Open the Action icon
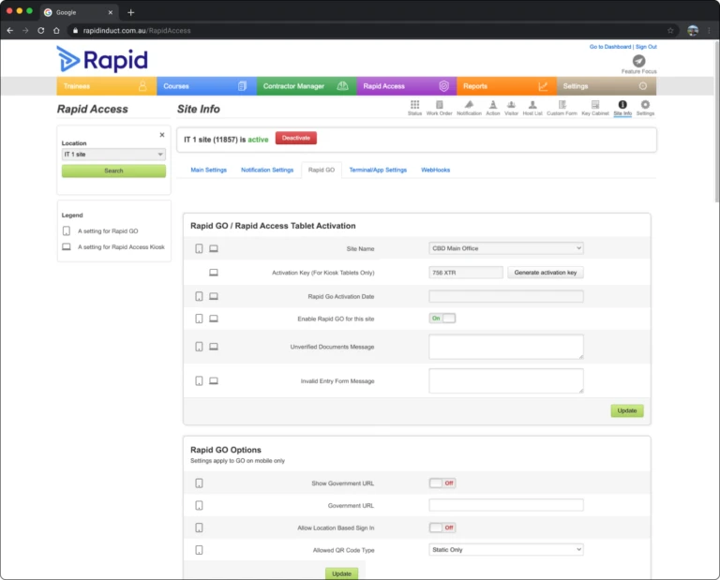The width and height of the screenshot is (720, 580). [493, 108]
